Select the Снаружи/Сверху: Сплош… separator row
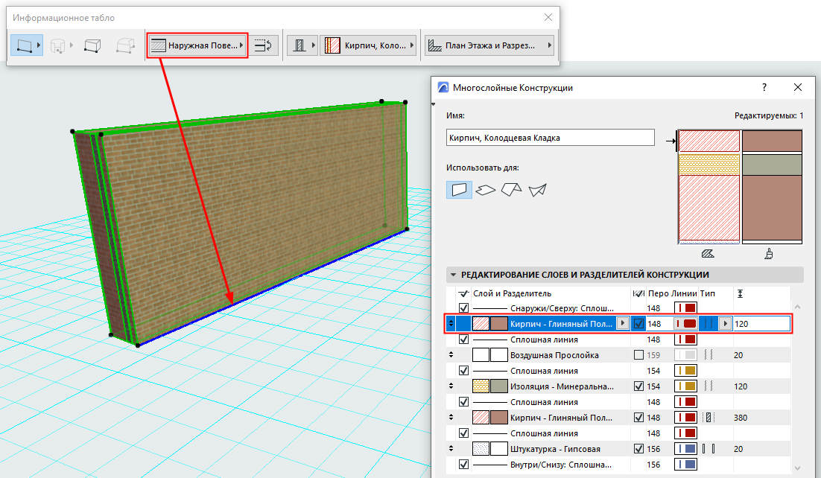The width and height of the screenshot is (821, 478). pyautogui.click(x=618, y=307)
